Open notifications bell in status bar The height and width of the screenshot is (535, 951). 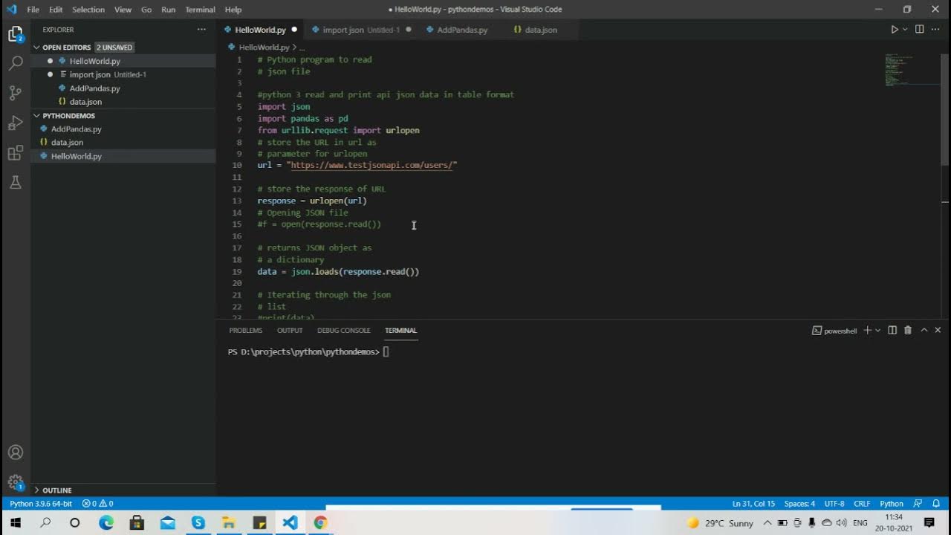(x=938, y=504)
